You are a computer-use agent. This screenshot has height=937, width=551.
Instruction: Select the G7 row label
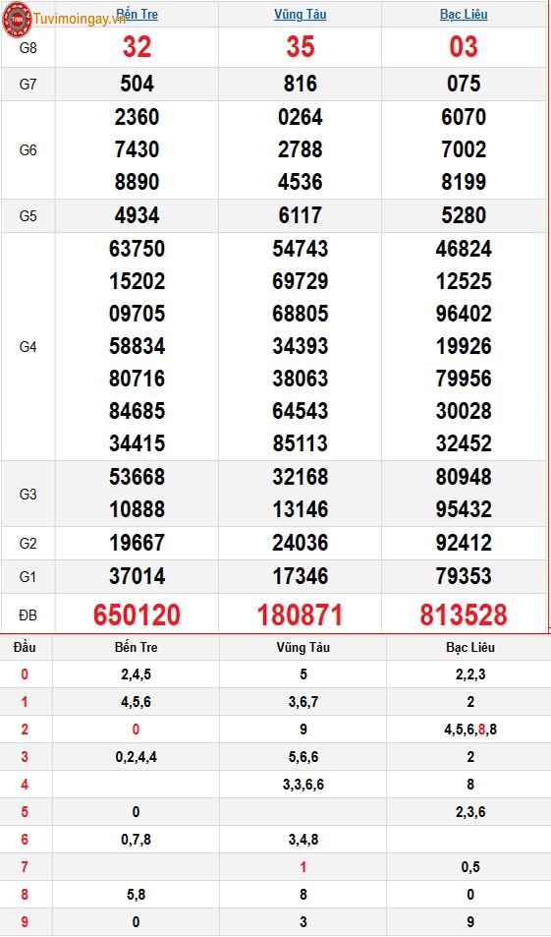point(28,85)
